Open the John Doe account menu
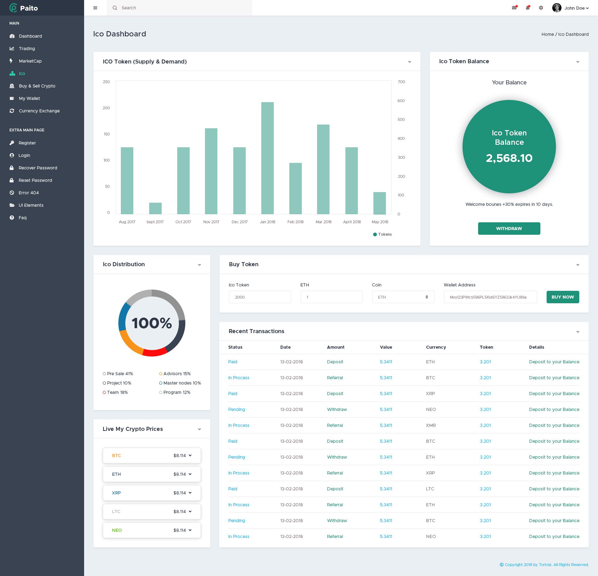This screenshot has width=598, height=576. (x=574, y=8)
